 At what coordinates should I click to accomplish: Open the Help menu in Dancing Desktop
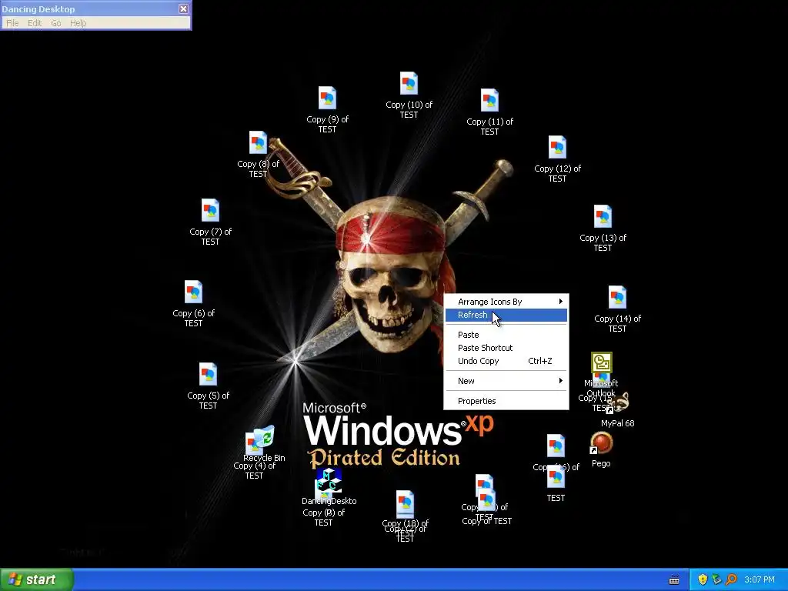pos(78,23)
